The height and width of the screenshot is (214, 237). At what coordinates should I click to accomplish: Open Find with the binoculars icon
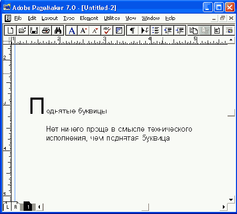tap(58, 30)
